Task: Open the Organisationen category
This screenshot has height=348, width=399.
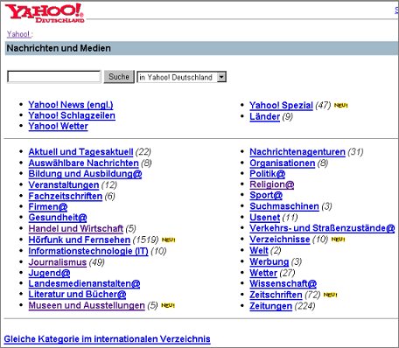Action: pos(283,163)
